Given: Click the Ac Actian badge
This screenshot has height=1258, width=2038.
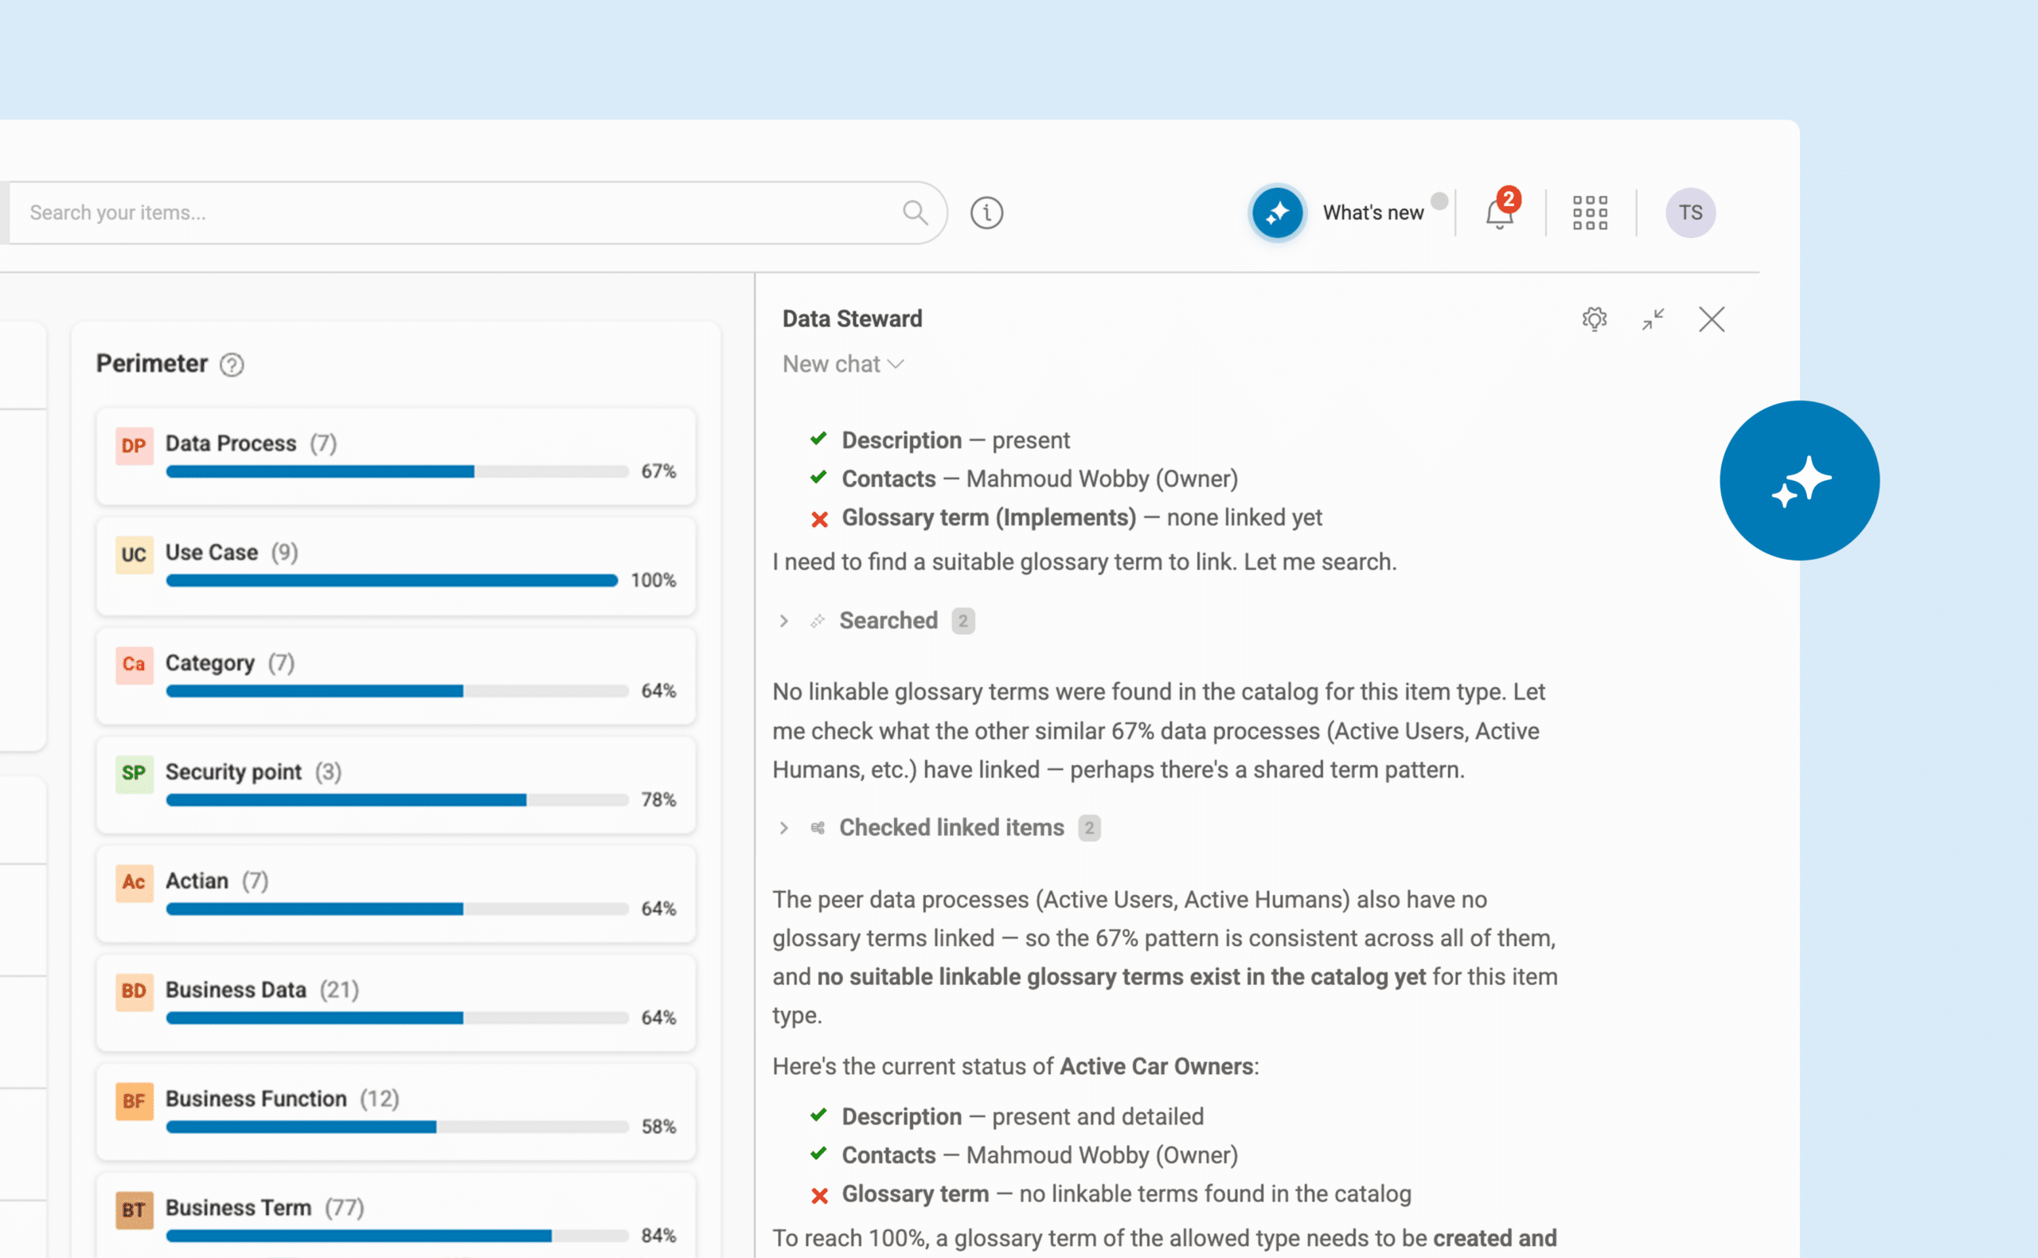Looking at the screenshot, I should coord(134,882).
